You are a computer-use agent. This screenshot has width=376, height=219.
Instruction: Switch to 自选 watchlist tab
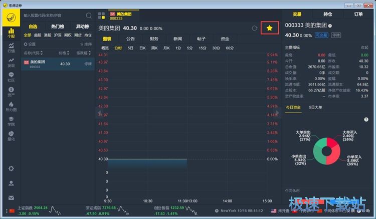click(33, 26)
